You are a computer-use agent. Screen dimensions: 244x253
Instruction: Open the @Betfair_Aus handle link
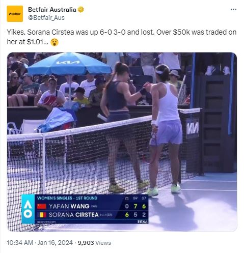[46, 18]
